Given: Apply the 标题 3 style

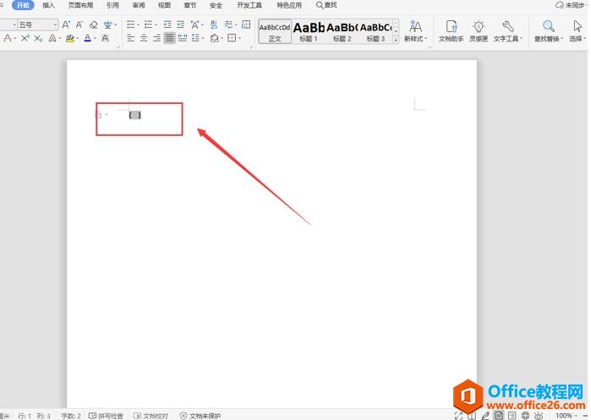Looking at the screenshot, I should [x=375, y=31].
